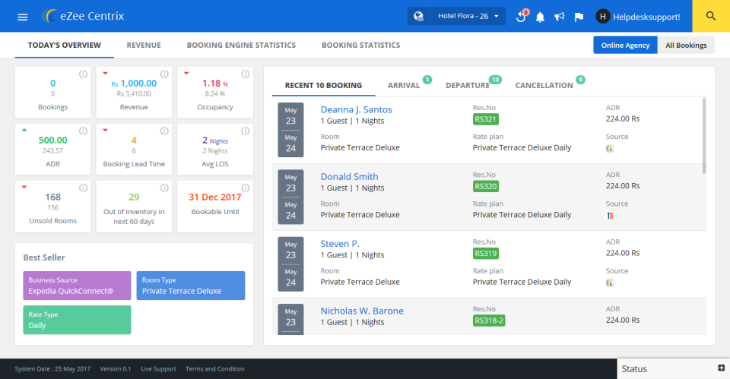Click the yellow search icon button
The height and width of the screenshot is (379, 730).
coord(711,16)
